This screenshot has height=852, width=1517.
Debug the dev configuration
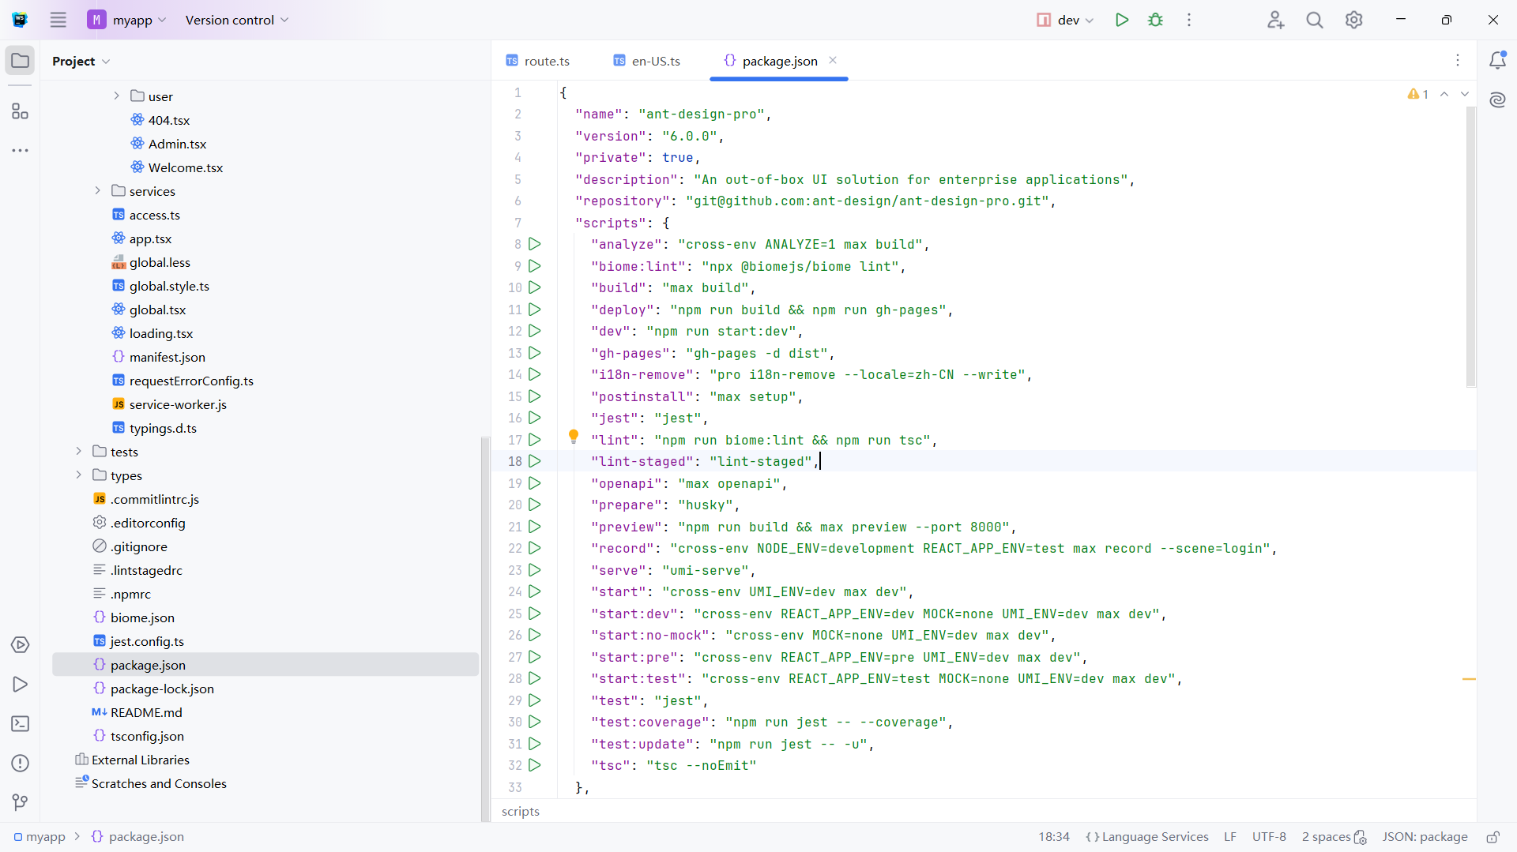(x=1155, y=20)
